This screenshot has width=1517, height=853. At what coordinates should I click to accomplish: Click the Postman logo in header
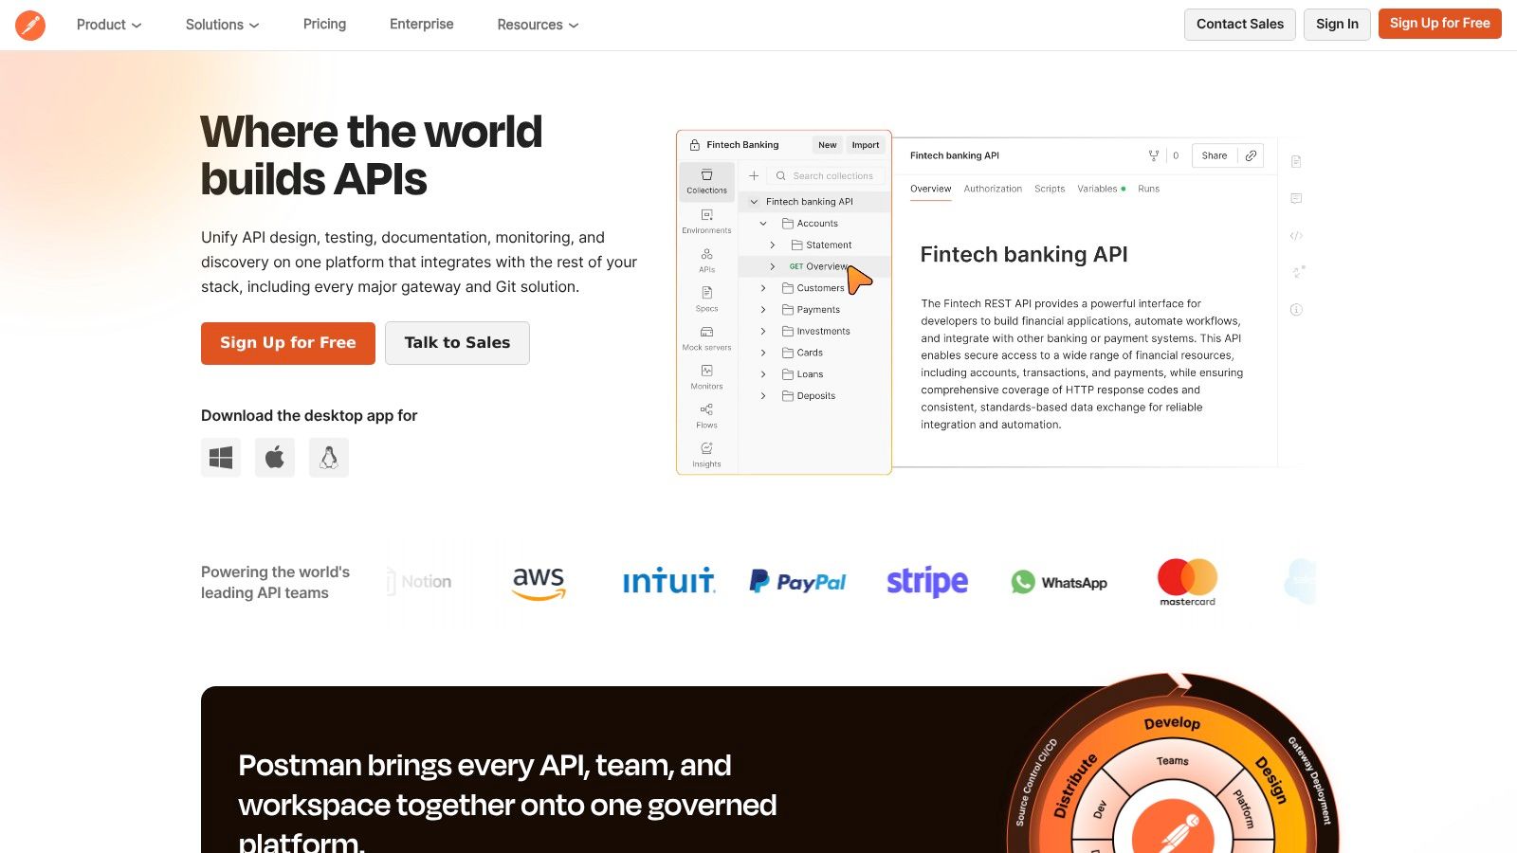[30, 25]
